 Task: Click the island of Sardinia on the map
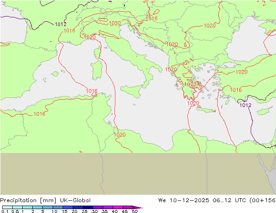97,70
